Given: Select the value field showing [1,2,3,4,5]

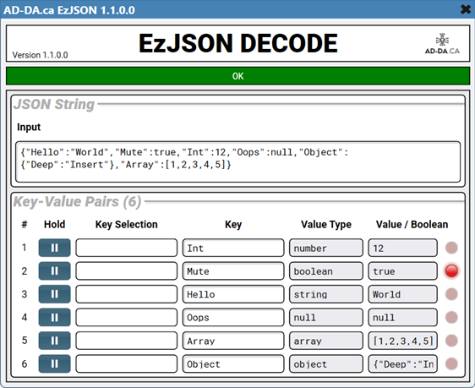Looking at the screenshot, I should click(403, 341).
